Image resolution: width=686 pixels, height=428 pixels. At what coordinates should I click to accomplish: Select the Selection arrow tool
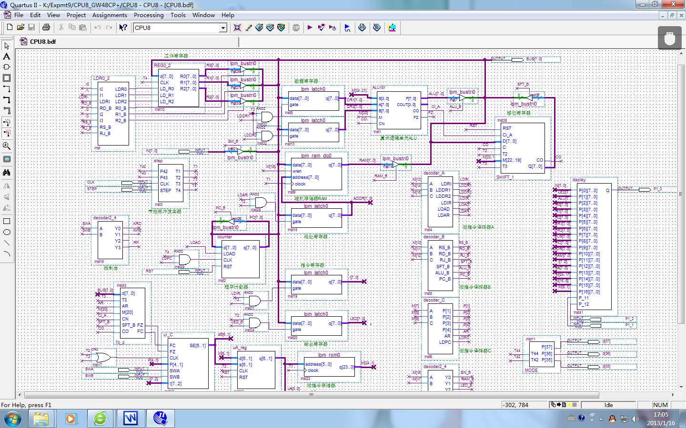click(x=7, y=46)
